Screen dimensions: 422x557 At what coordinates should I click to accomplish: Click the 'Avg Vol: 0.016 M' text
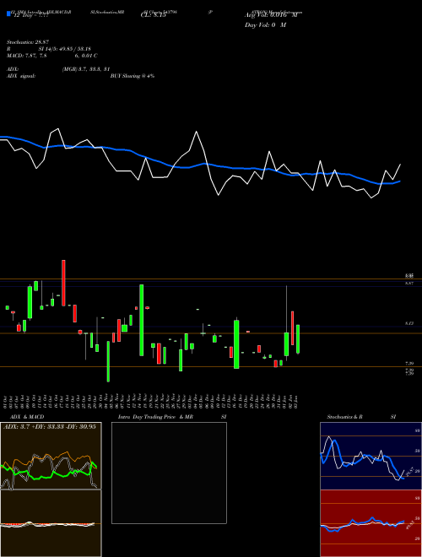tap(271, 15)
